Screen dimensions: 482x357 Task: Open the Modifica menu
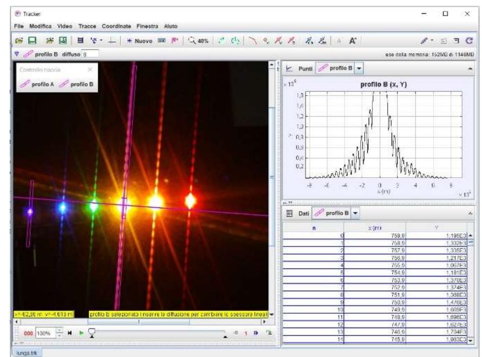(40, 26)
